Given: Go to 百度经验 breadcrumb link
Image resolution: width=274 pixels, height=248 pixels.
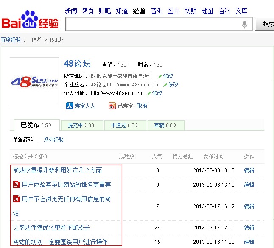Looking at the screenshot, I should tap(11, 40).
